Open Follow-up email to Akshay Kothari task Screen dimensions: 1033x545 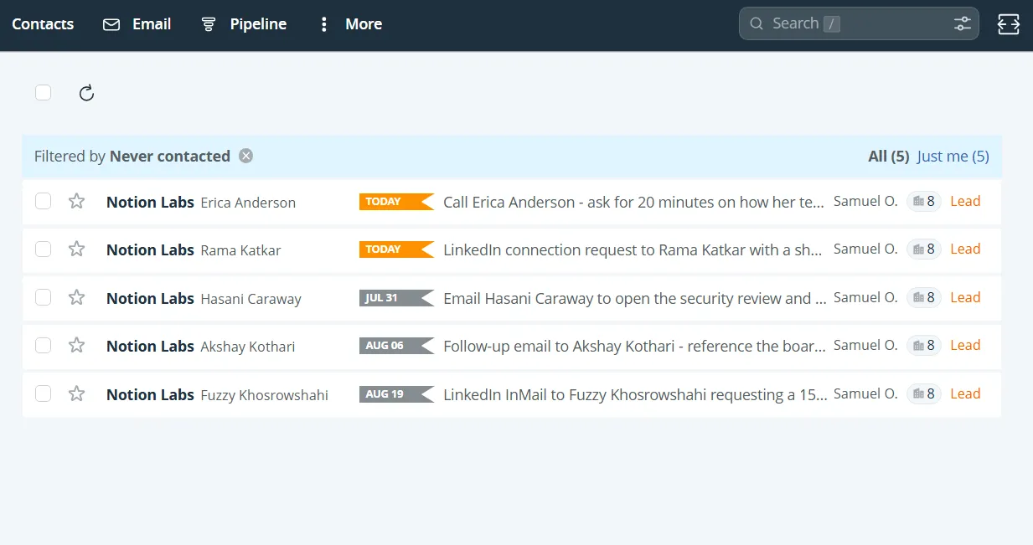(x=635, y=346)
